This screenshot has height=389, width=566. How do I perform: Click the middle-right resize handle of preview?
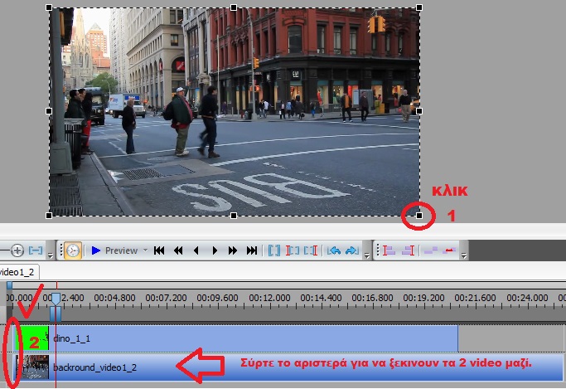click(419, 111)
